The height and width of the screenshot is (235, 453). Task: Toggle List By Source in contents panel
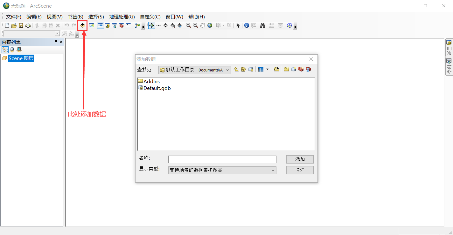click(12, 50)
